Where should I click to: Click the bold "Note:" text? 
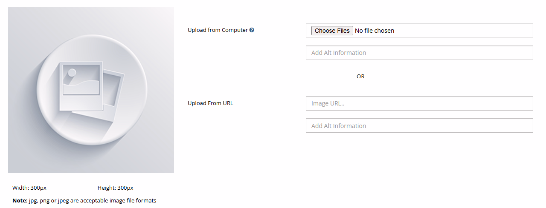click(20, 201)
